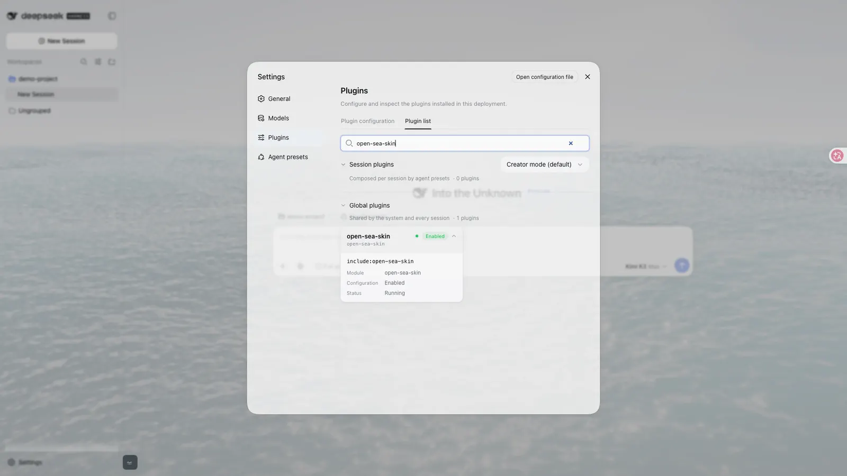847x476 pixels.
Task: Click the Module value open-sea-skin
Action: tap(402, 273)
